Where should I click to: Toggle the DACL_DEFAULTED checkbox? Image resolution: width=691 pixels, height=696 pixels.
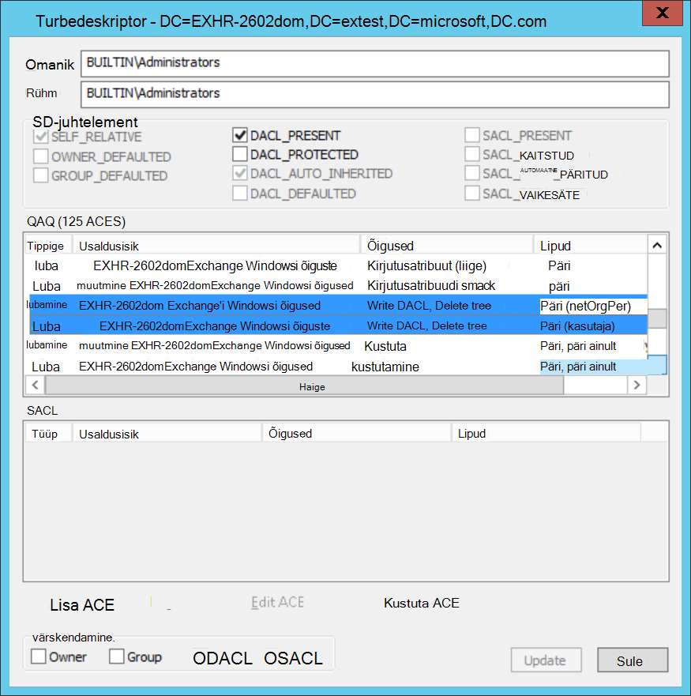[x=240, y=193]
